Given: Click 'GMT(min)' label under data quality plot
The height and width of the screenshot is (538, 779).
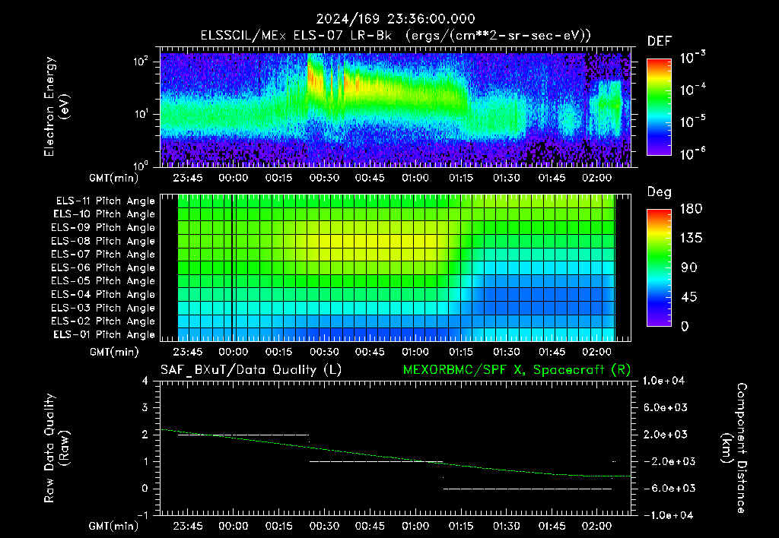Looking at the screenshot, I should tap(114, 526).
